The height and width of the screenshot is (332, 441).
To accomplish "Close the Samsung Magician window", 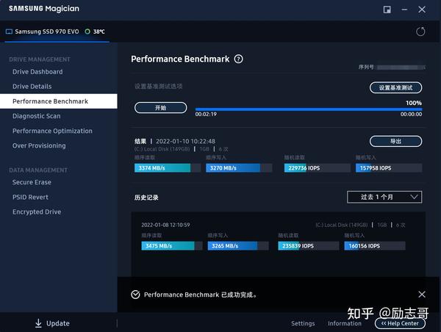I will (422, 10).
